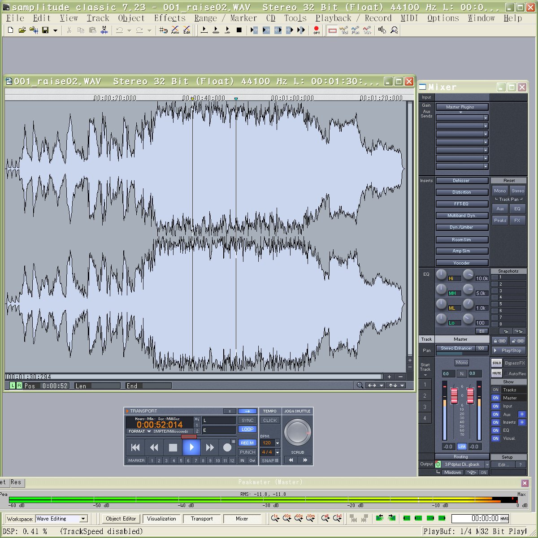This screenshot has height=538, width=538.
Task: Open the BPM tempo dropdown arrow
Action: click(x=278, y=443)
